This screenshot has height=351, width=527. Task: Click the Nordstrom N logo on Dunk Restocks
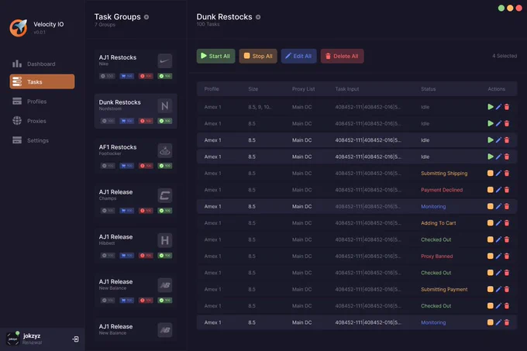(x=164, y=106)
